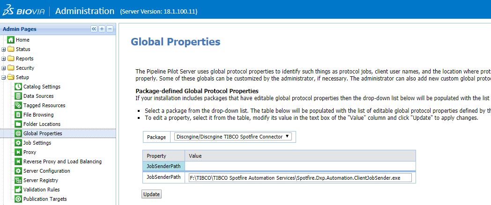Click the Global Properties @ icon
Viewport: 491px width, 205px height.
[x=18, y=133]
